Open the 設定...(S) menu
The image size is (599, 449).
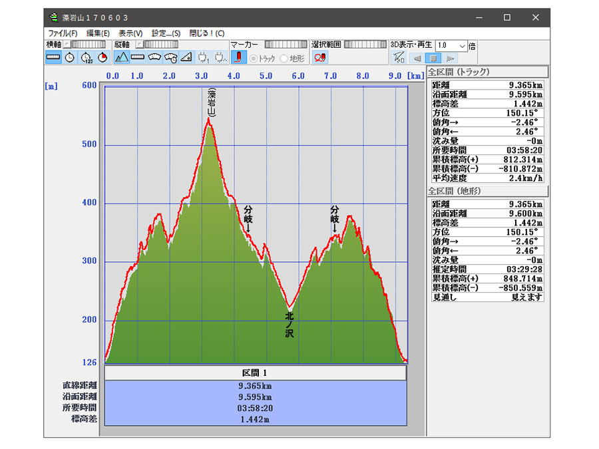tap(166, 33)
